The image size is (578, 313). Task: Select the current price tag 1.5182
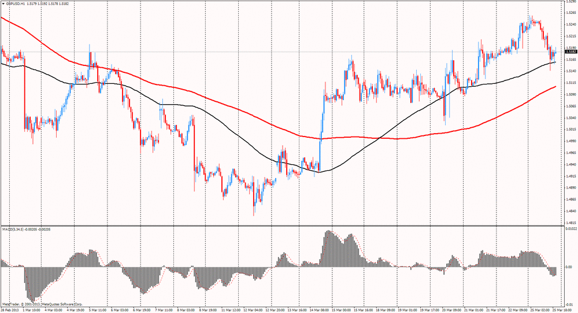[x=571, y=52]
